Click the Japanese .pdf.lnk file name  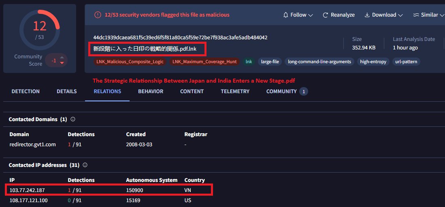tap(145, 49)
